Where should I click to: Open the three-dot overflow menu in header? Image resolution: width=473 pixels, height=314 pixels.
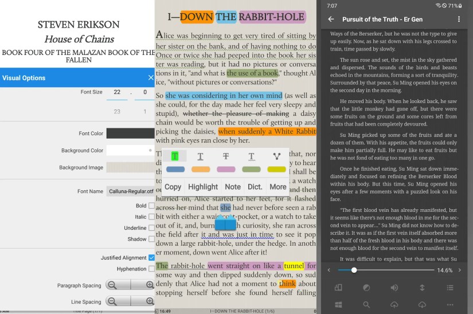point(459,19)
